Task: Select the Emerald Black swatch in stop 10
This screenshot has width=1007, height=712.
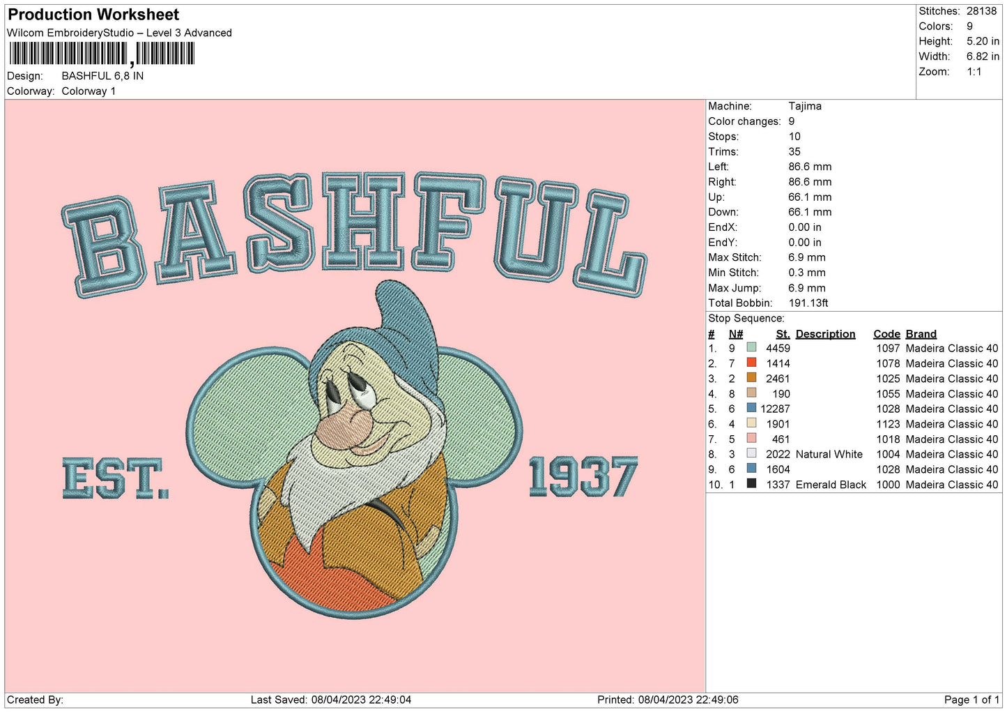Action: [751, 484]
